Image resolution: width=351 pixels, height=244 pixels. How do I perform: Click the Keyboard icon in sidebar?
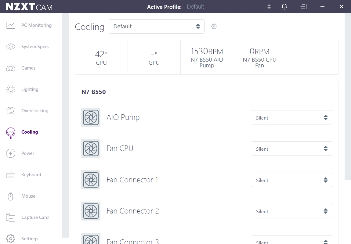click(x=11, y=175)
